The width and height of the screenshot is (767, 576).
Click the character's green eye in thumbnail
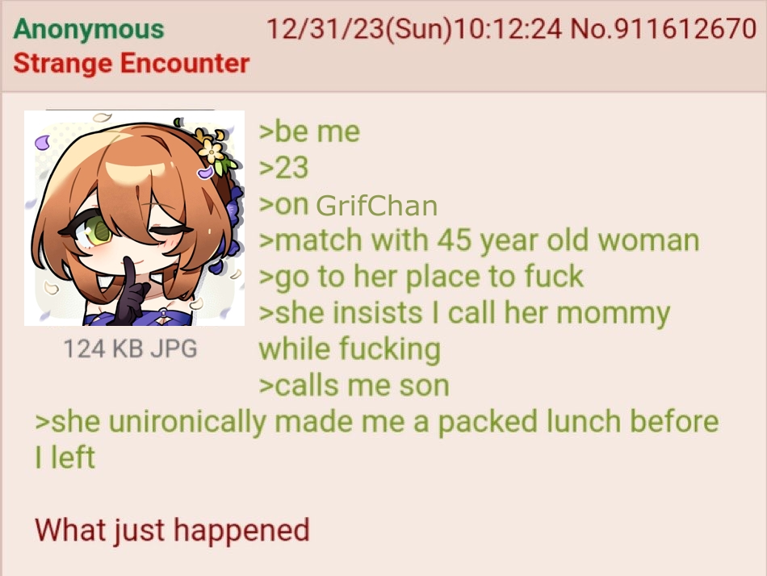(99, 232)
